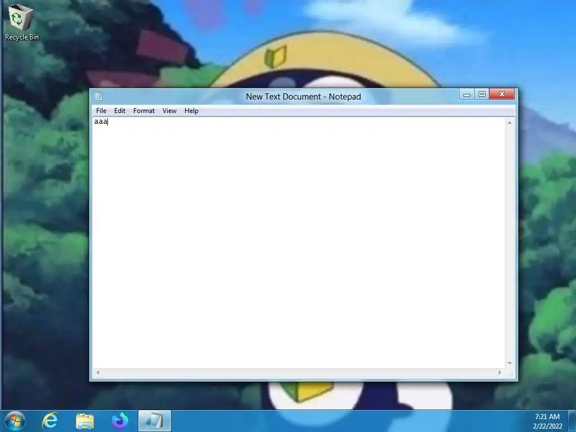Open the File menu in Notepad

click(101, 111)
